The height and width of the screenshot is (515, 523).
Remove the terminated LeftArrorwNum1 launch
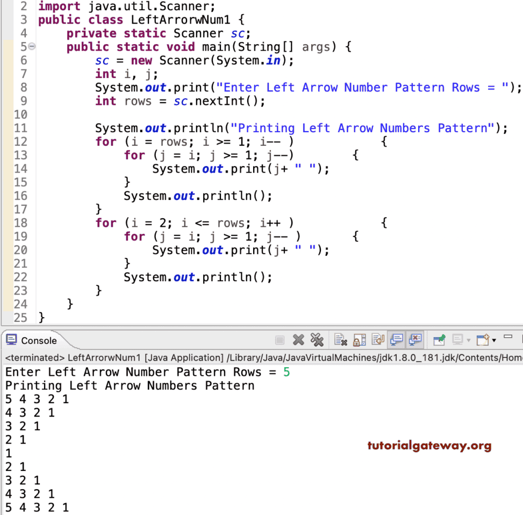[x=299, y=339]
